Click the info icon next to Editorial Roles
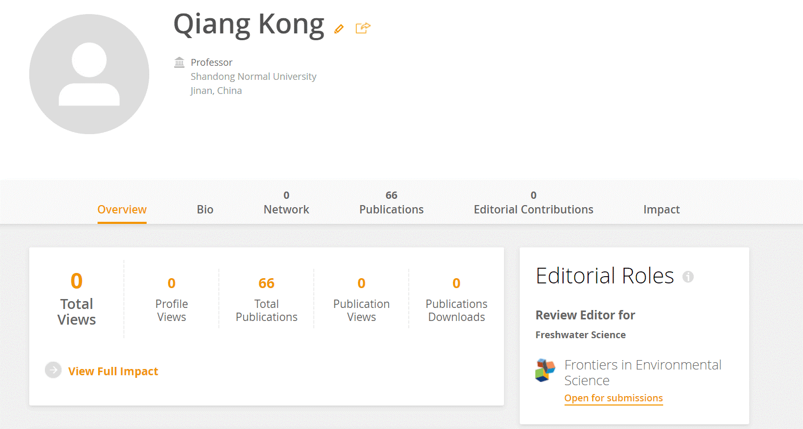The width and height of the screenshot is (803, 429). click(x=688, y=277)
